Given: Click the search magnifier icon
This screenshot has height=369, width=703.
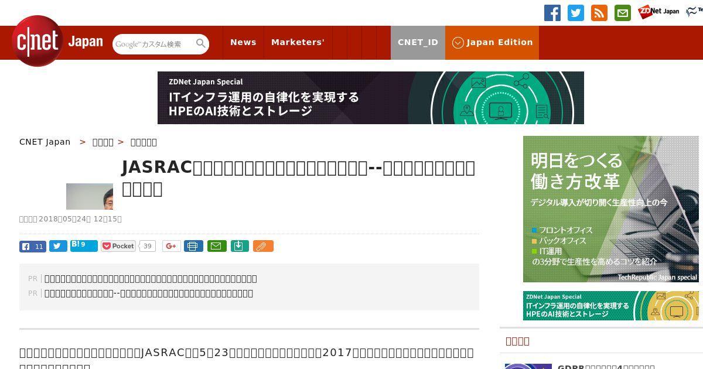Looking at the screenshot, I should point(200,43).
